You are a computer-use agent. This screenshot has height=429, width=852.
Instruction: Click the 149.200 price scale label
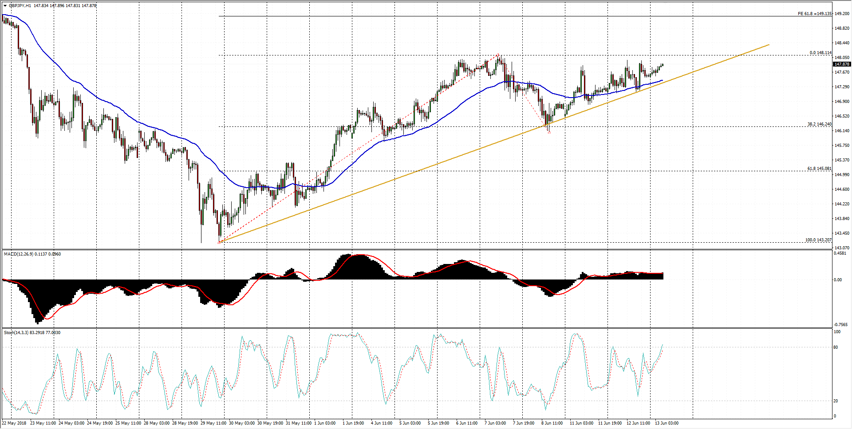click(x=842, y=14)
